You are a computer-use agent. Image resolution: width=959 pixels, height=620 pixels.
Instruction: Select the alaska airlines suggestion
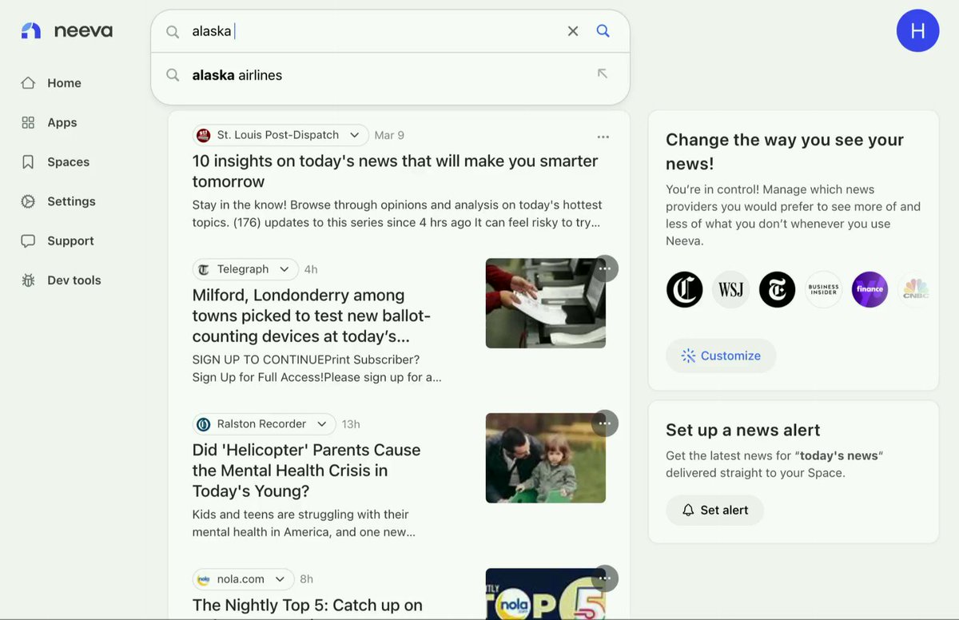click(389, 75)
